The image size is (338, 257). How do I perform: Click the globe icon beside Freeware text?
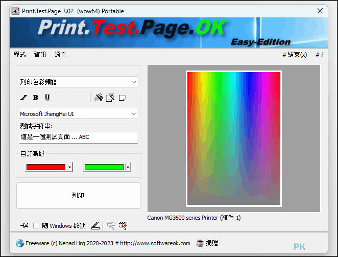tap(20, 243)
